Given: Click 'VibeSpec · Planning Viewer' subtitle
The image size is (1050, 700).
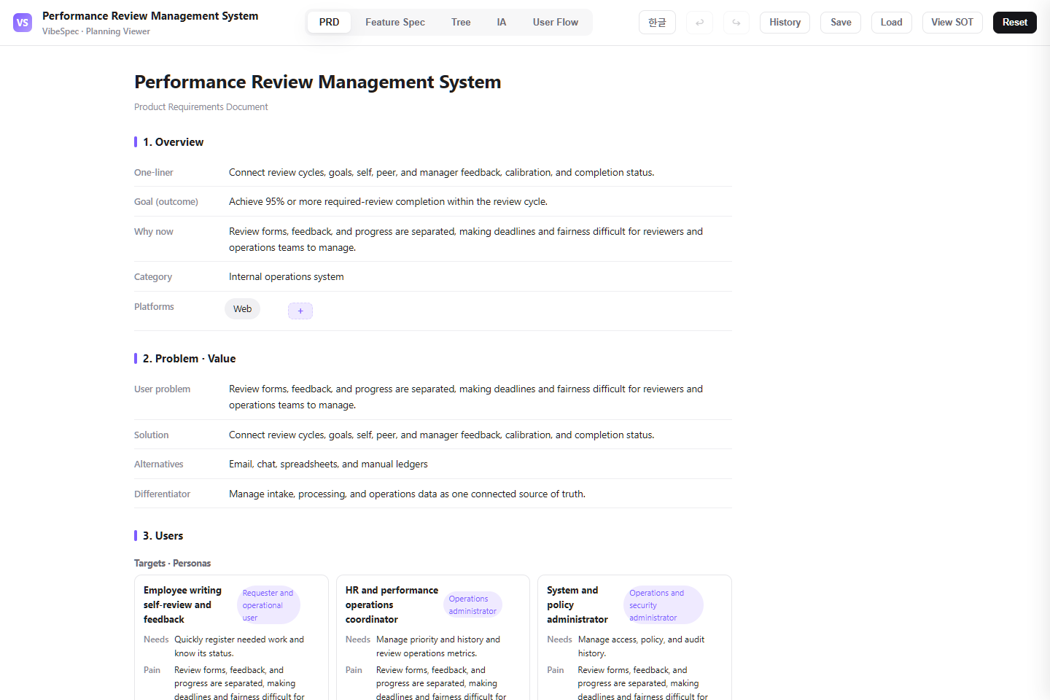Looking at the screenshot, I should [x=96, y=31].
